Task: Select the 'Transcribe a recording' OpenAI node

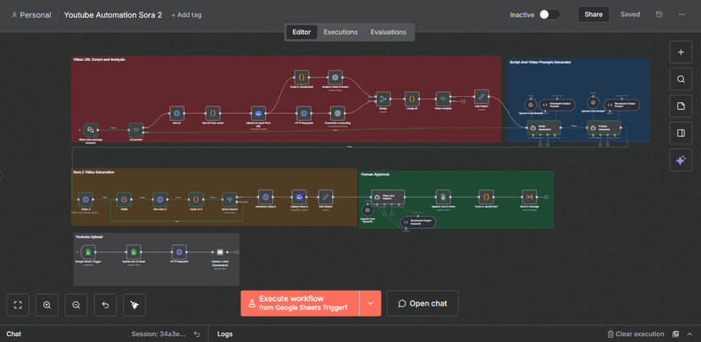Action: (x=337, y=113)
